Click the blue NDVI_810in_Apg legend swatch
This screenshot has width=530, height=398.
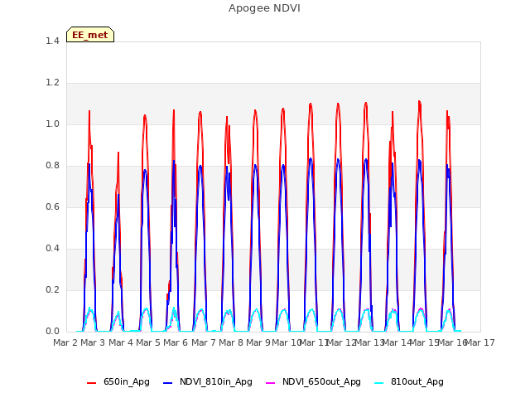(167, 383)
